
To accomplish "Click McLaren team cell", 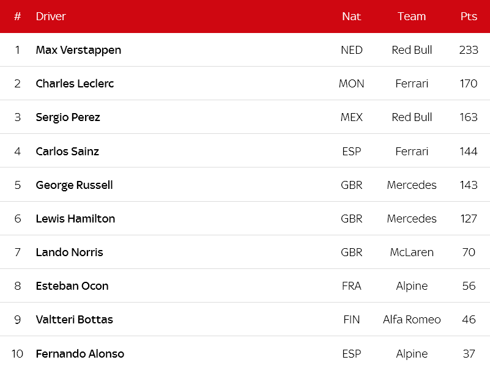I will (x=412, y=252).
